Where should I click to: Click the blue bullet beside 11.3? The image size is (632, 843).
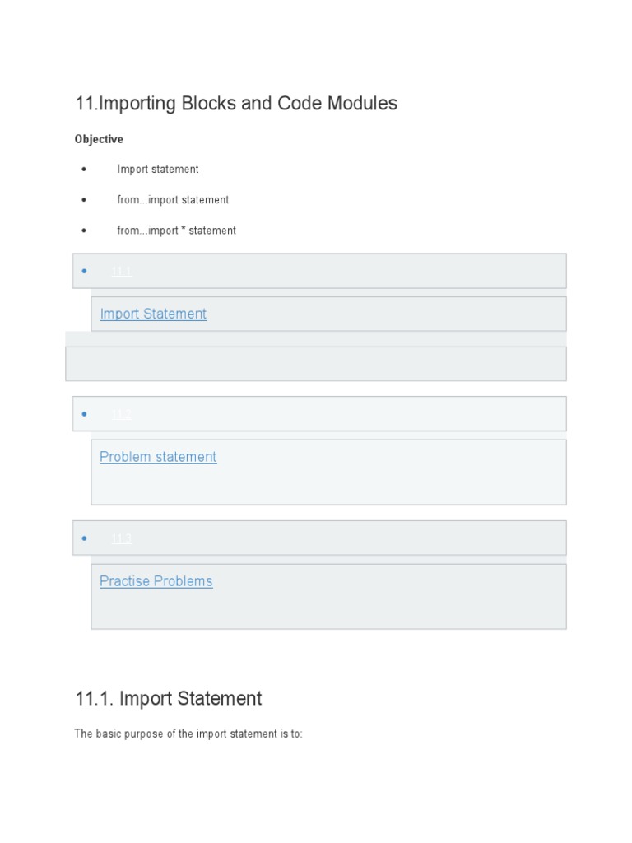pos(85,538)
